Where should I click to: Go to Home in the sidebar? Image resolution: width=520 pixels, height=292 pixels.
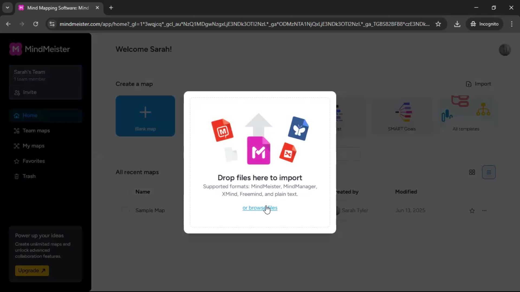45,115
